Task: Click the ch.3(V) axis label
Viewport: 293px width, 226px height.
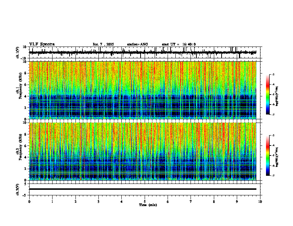Action: (x=18, y=189)
